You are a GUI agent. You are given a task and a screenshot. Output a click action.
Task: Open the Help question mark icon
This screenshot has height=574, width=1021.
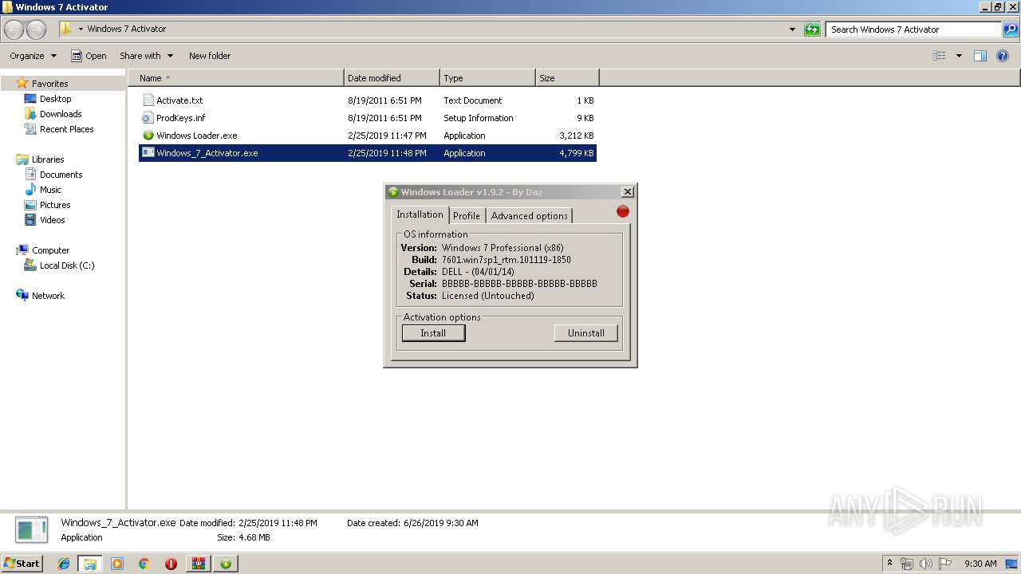coord(1003,56)
